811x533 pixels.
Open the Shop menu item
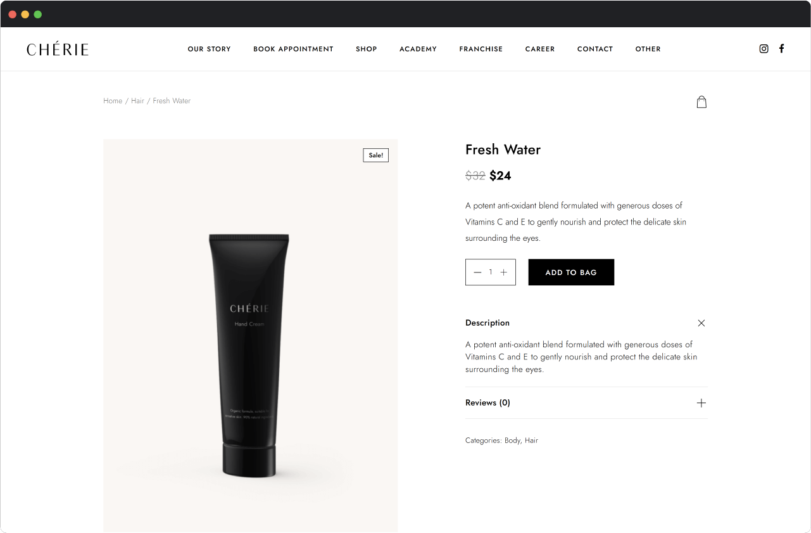point(367,49)
